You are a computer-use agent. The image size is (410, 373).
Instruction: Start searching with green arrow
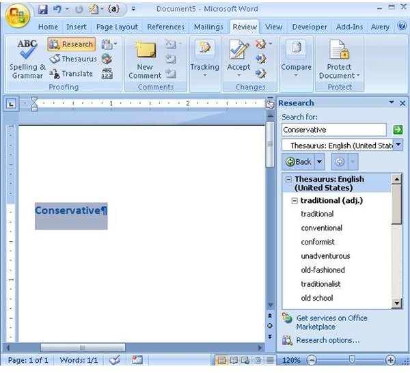point(398,129)
